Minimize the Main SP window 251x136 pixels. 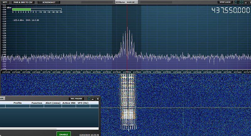click(246, 3)
